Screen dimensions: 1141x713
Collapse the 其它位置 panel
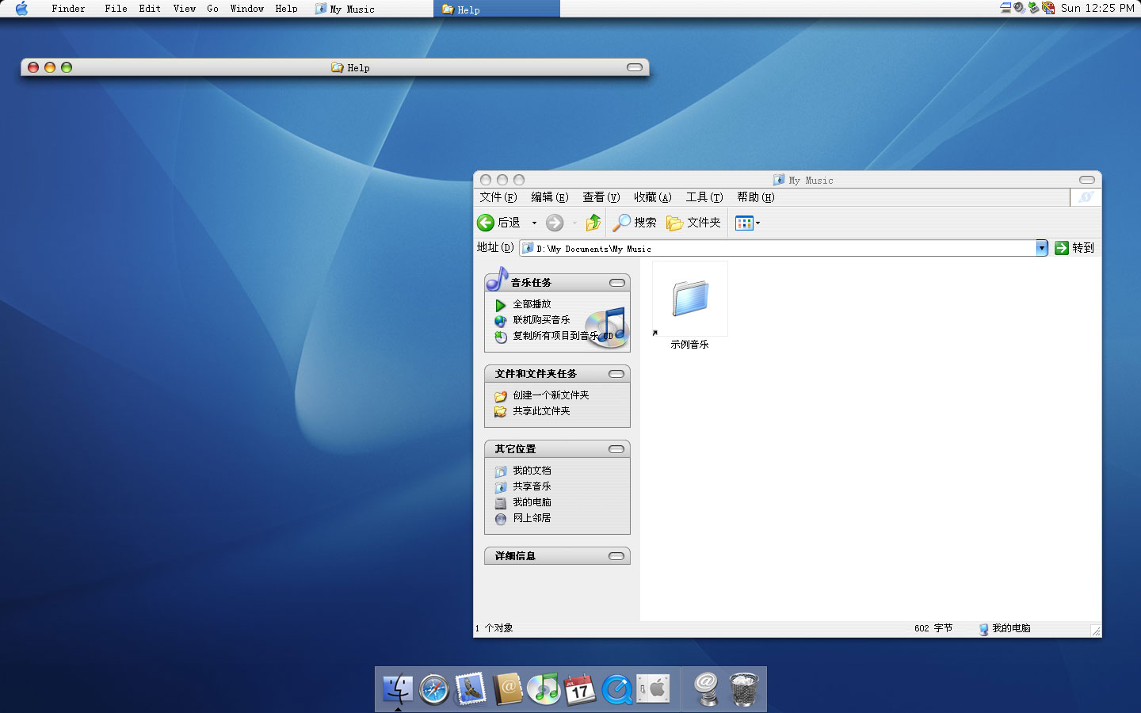(616, 449)
